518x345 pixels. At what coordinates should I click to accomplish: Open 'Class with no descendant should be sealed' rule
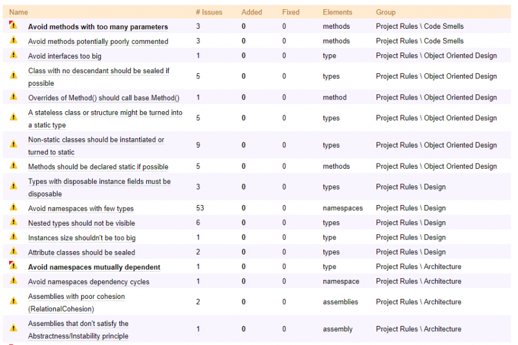[x=98, y=71]
